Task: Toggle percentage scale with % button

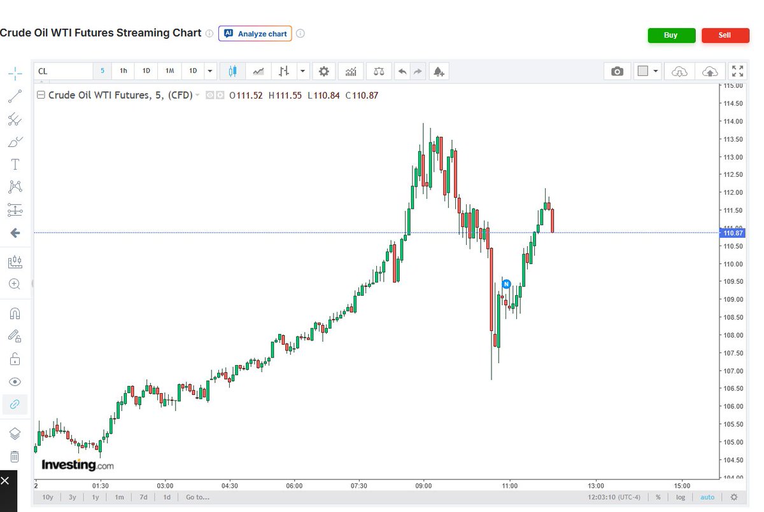Action: click(658, 497)
